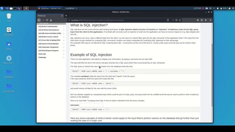Click the lock screen icon in the panel
The height and width of the screenshot is (132, 235).
click(x=229, y=8)
